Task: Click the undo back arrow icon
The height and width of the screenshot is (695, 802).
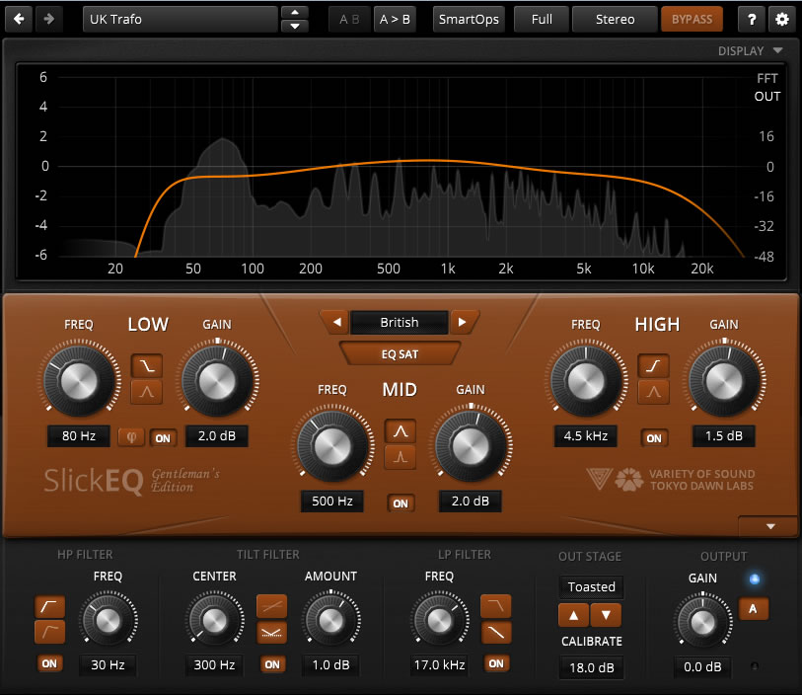Action: pyautogui.click(x=19, y=19)
